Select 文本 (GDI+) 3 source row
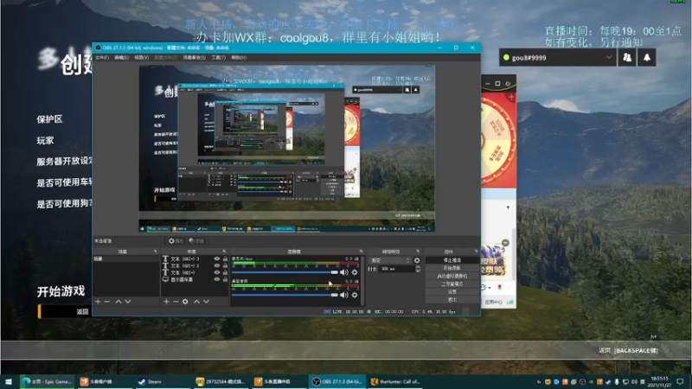This screenshot has width=692, height=389. point(196,258)
